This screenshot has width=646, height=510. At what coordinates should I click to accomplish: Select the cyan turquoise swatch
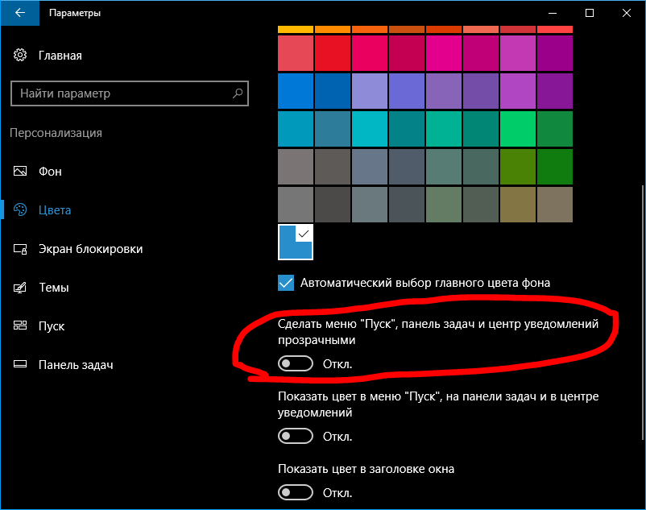point(370,129)
